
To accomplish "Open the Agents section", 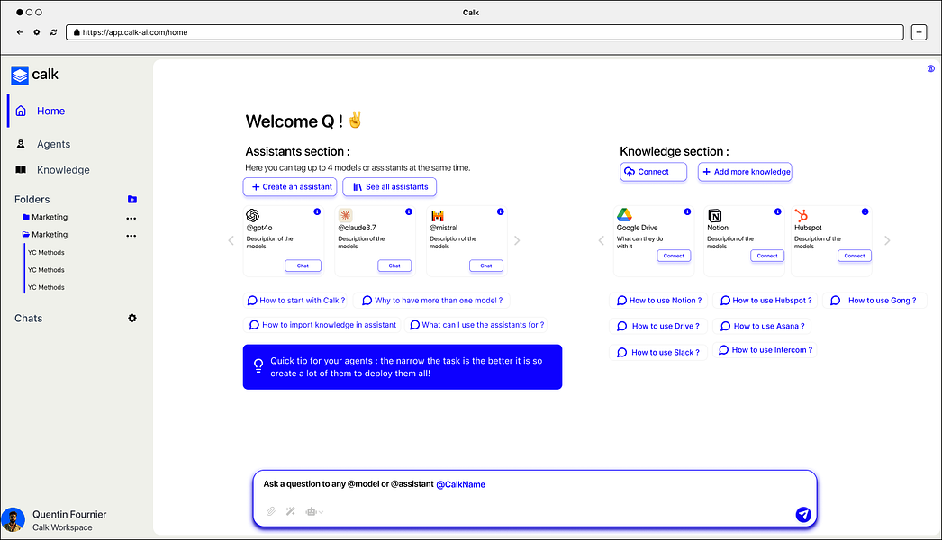I will click(x=53, y=144).
